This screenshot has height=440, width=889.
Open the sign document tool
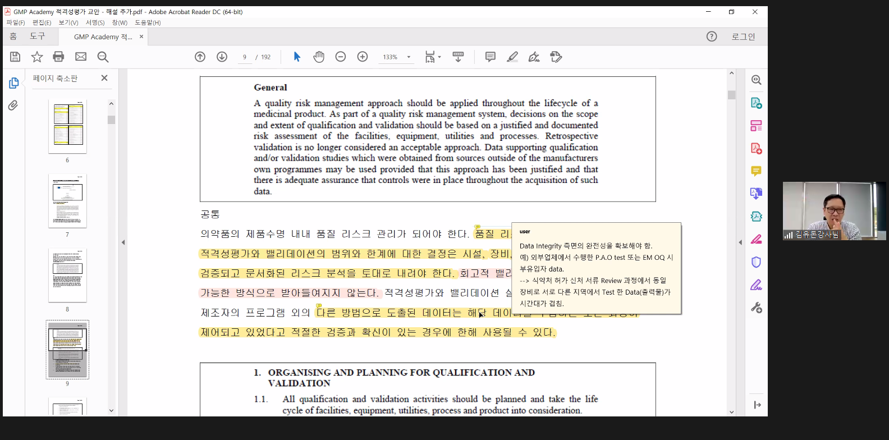[534, 57]
